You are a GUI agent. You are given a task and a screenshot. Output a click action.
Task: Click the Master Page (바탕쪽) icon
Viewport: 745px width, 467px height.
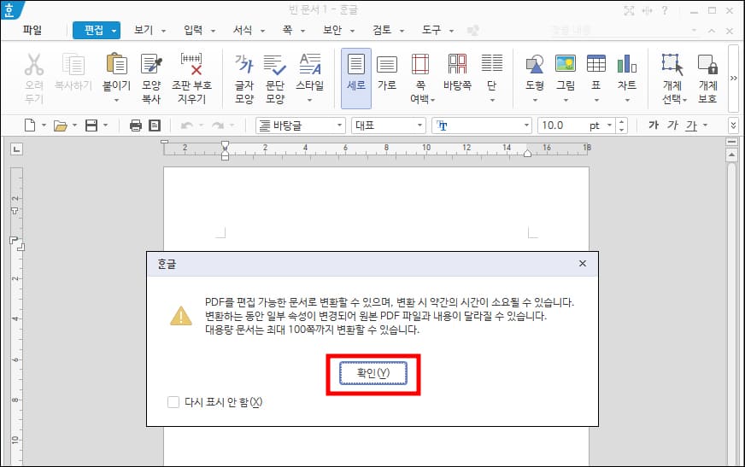click(x=458, y=64)
